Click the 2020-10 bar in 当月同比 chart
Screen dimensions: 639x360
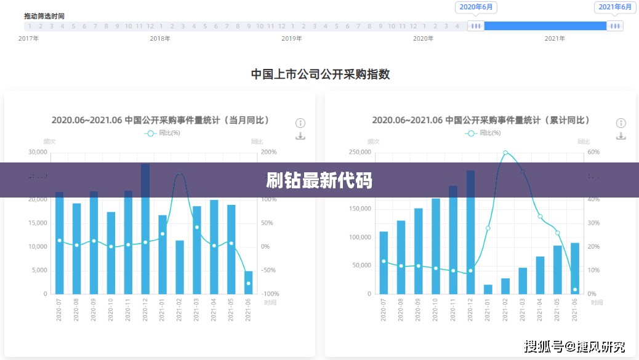111,253
